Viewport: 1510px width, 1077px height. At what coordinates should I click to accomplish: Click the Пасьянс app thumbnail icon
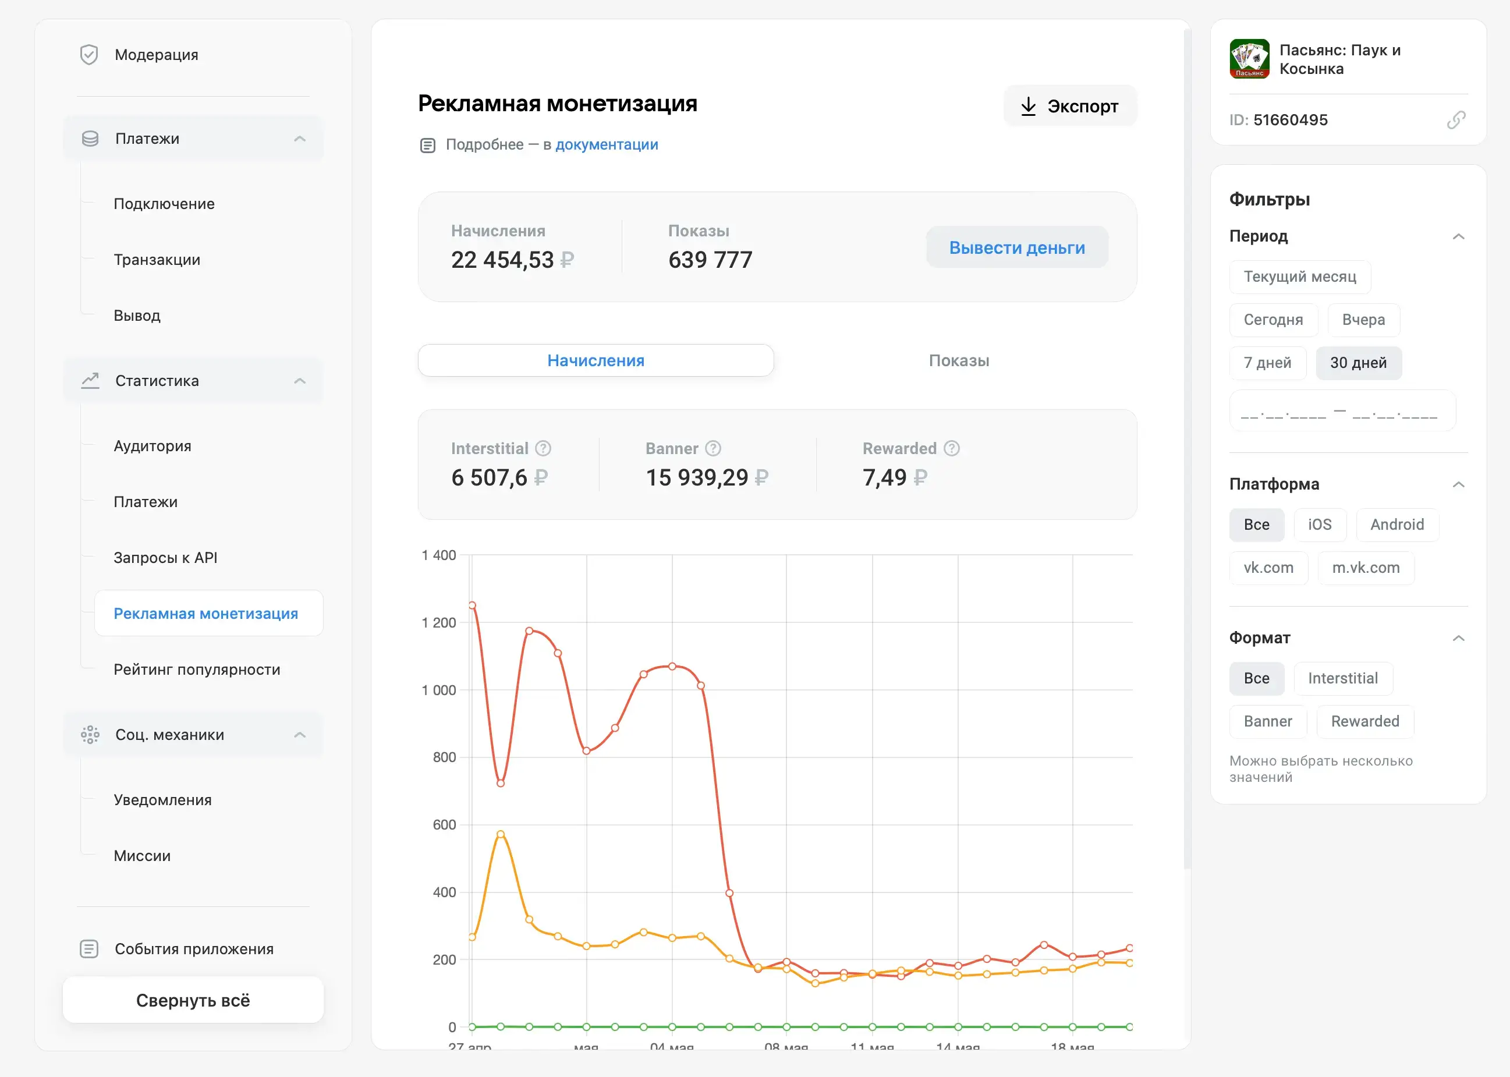point(1249,59)
